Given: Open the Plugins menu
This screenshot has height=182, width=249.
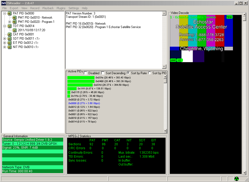Looking at the screenshot, I should [61, 8].
